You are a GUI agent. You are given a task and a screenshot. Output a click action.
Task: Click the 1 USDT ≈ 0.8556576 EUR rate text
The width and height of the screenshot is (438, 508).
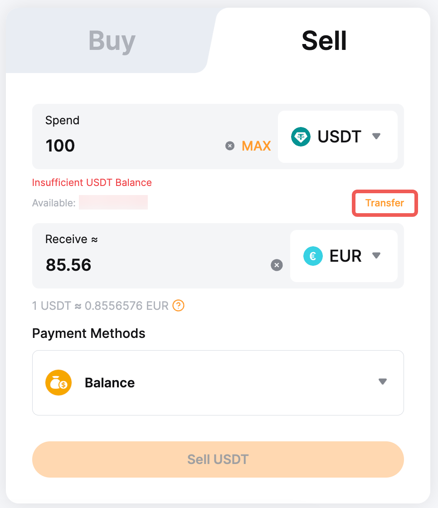coord(100,306)
